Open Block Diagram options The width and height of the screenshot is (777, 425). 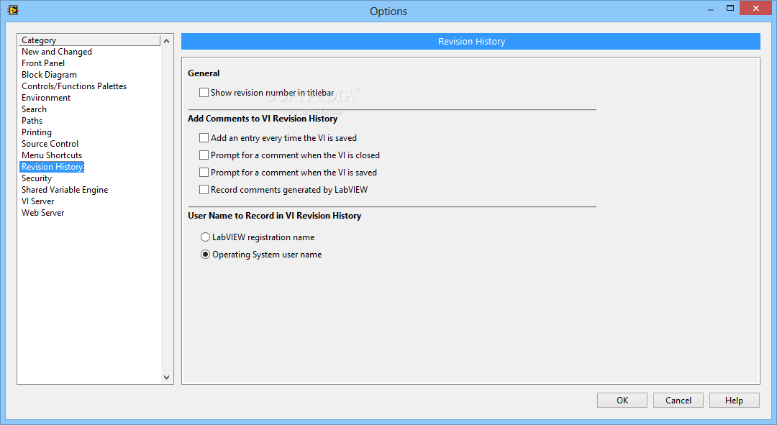[49, 75]
